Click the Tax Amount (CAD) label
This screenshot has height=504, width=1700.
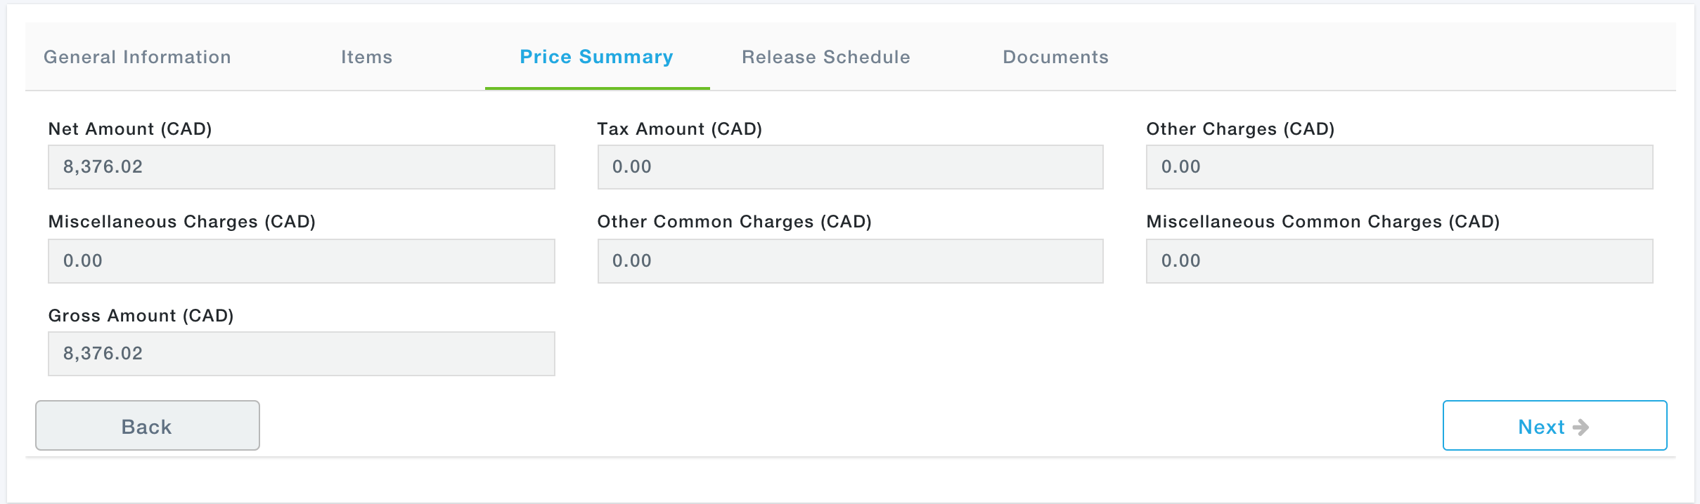click(679, 129)
